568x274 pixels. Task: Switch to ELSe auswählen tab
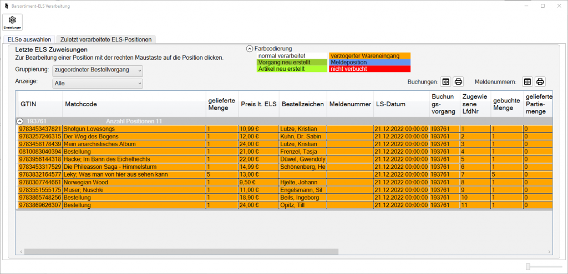(29, 39)
